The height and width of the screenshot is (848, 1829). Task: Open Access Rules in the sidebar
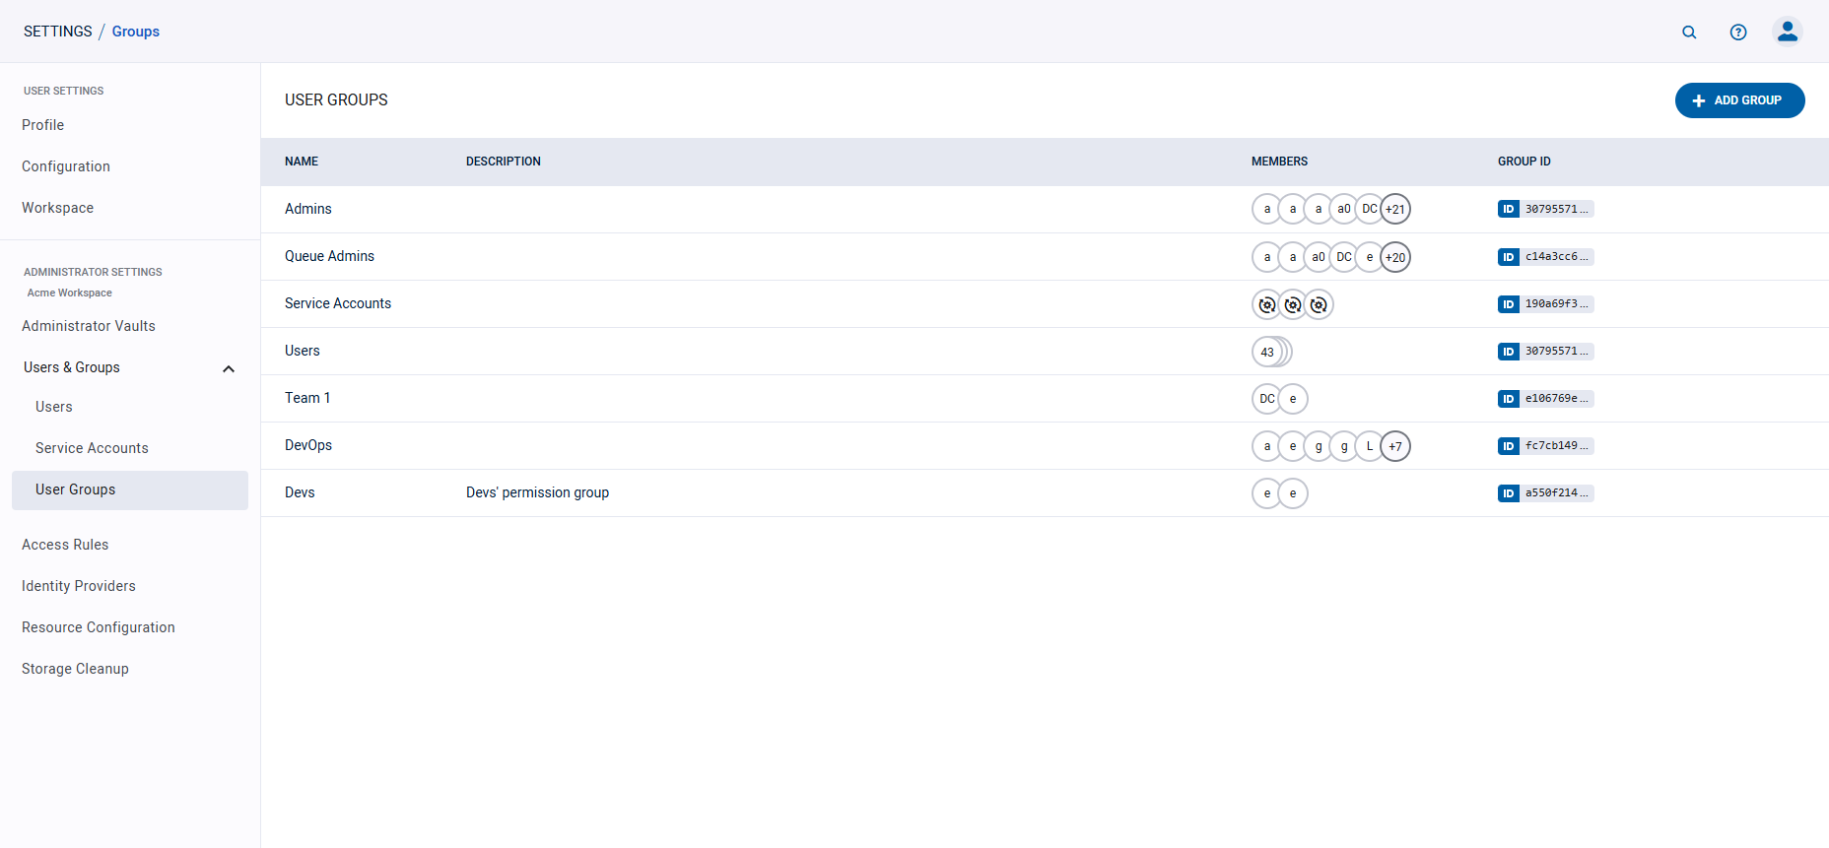[x=65, y=545]
